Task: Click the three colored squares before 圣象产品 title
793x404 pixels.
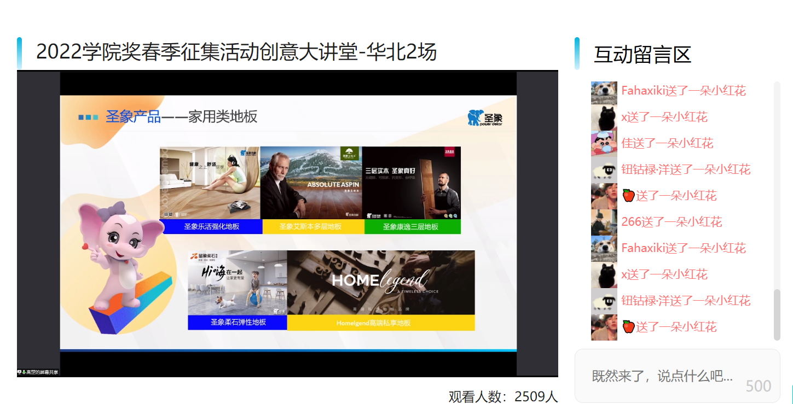Action: pos(89,117)
